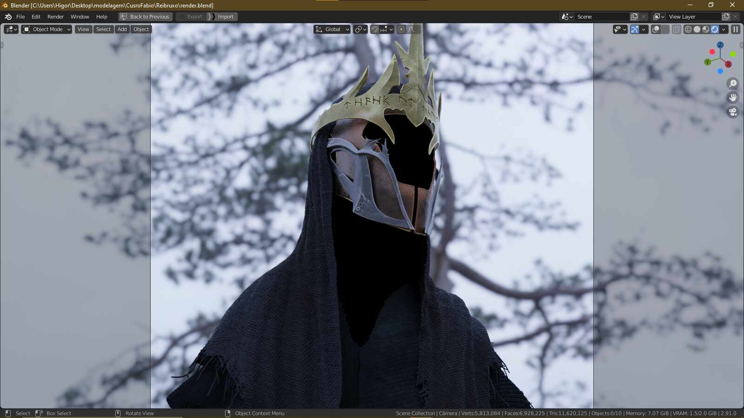Click the pan view hand icon
The height and width of the screenshot is (418, 744).
733,98
